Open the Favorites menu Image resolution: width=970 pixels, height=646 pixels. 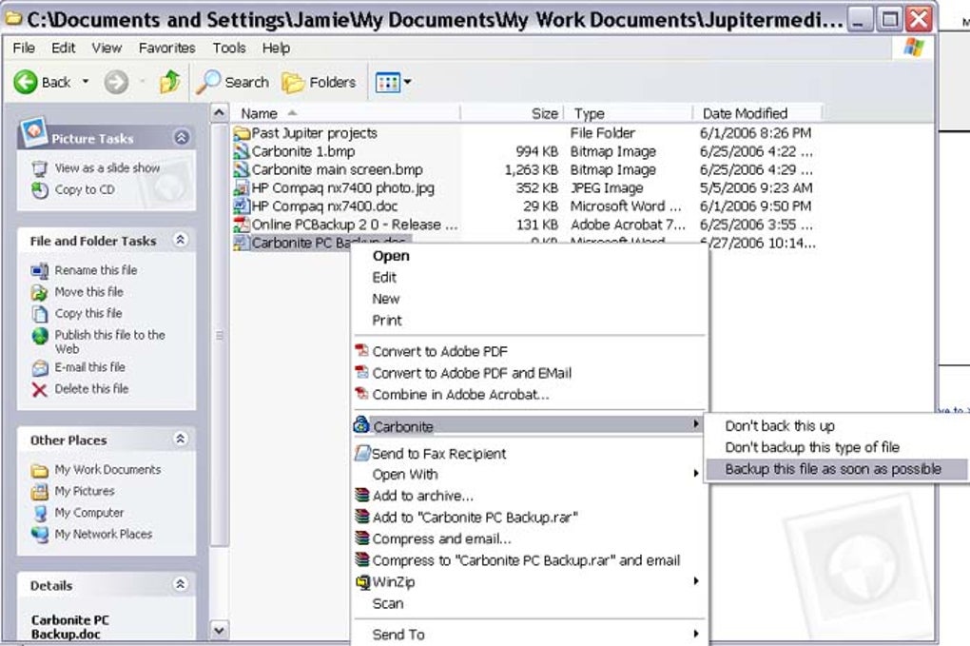tap(167, 48)
